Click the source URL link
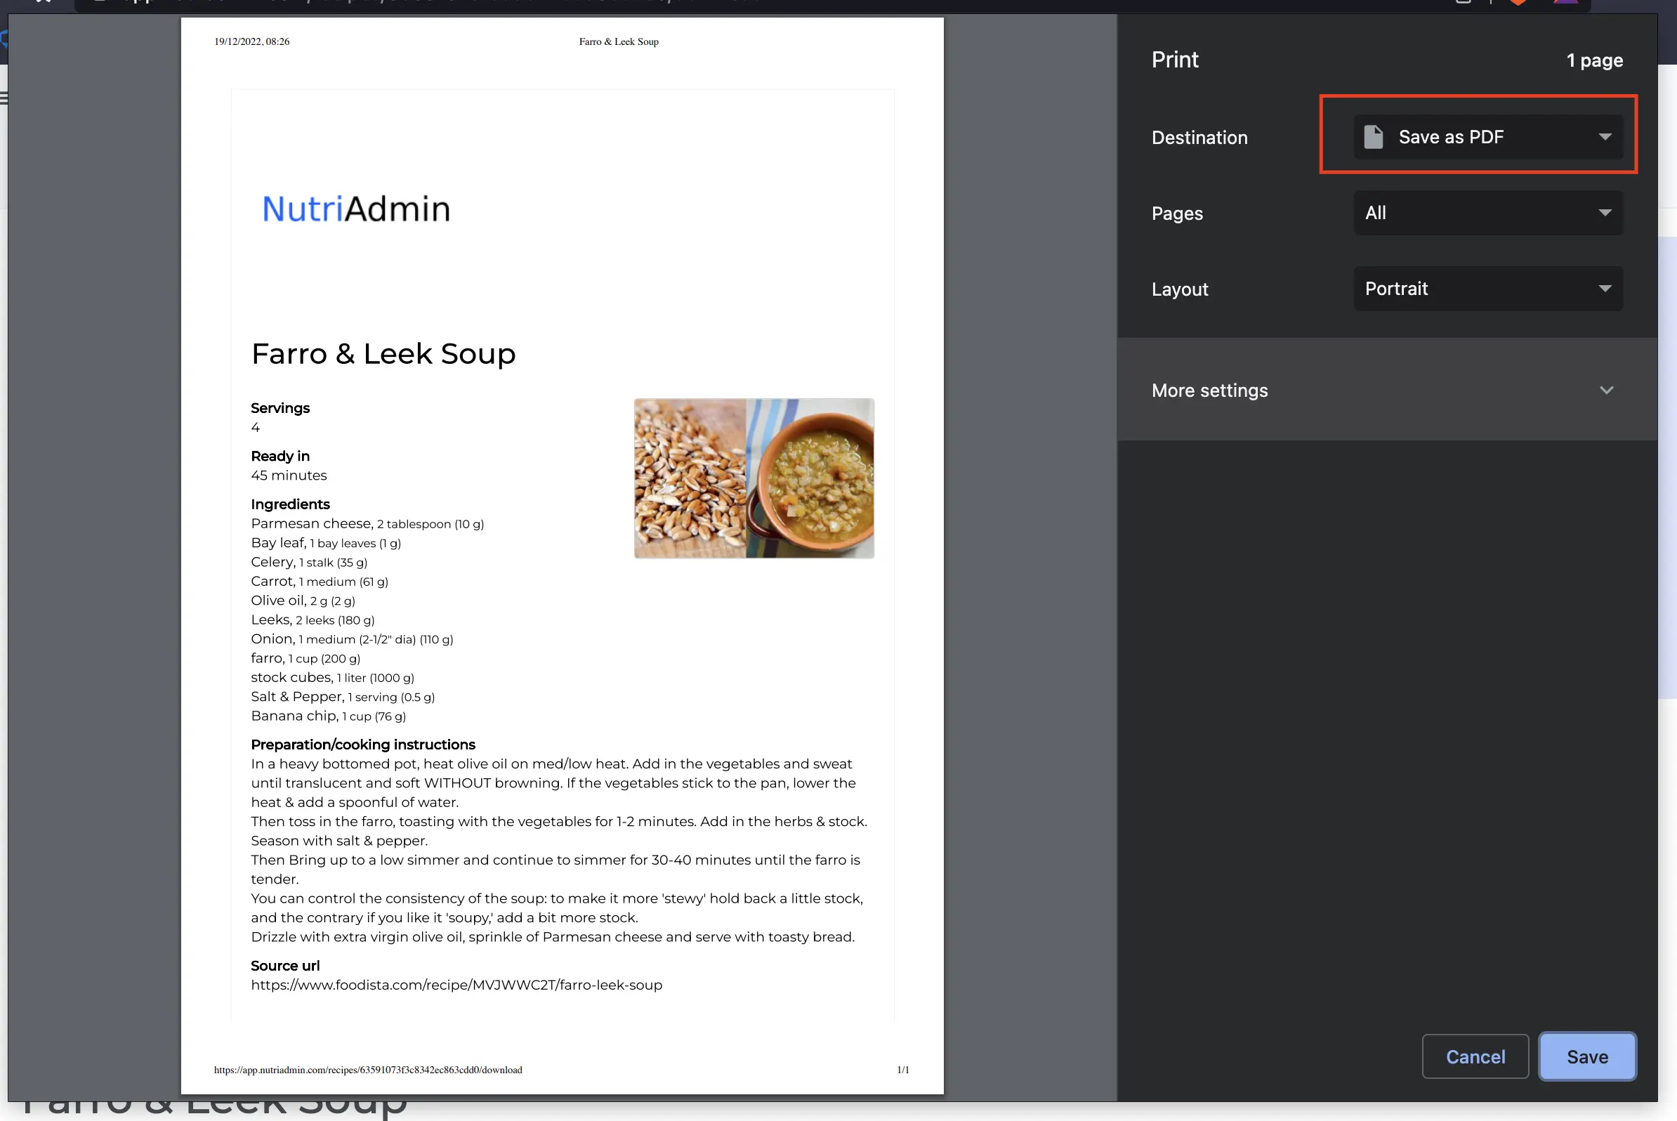 455,985
